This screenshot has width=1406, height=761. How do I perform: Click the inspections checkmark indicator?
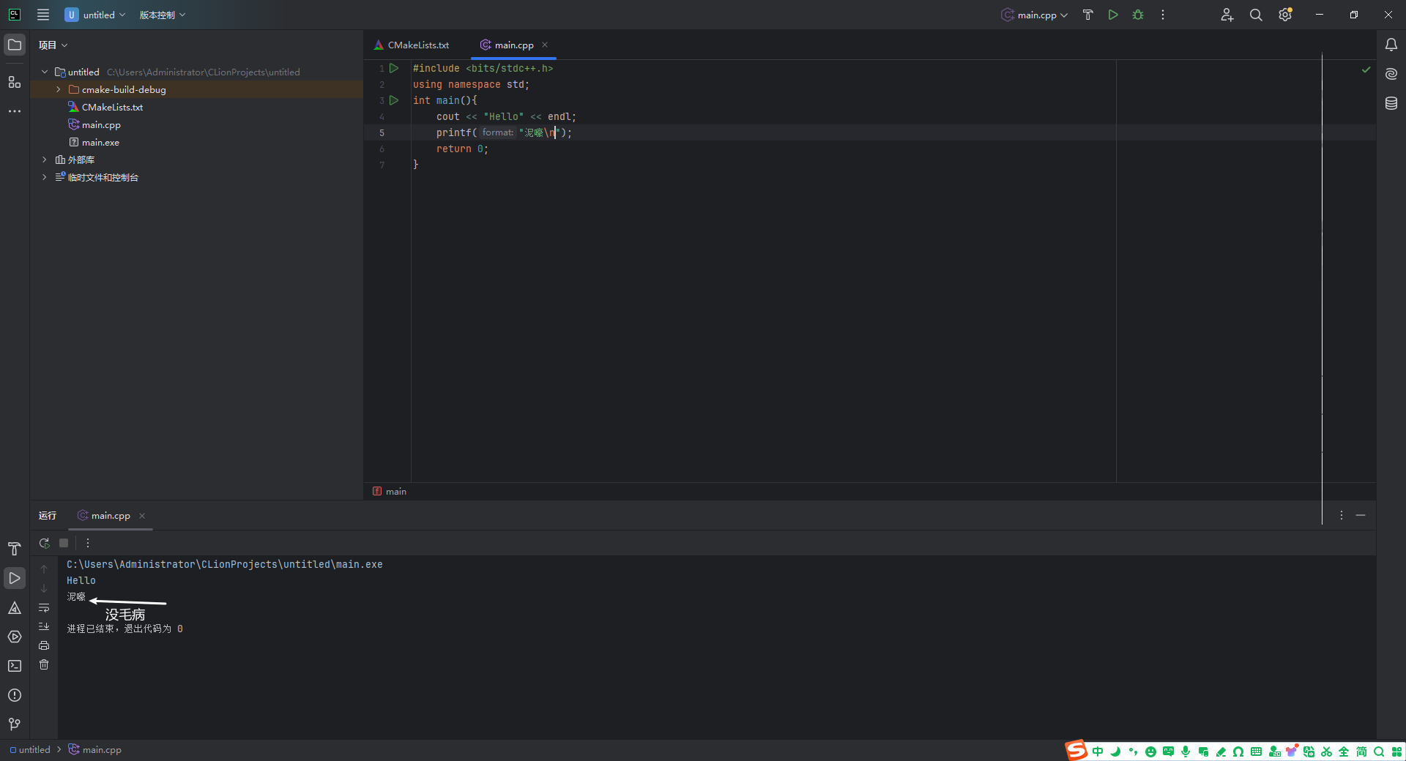tap(1365, 70)
